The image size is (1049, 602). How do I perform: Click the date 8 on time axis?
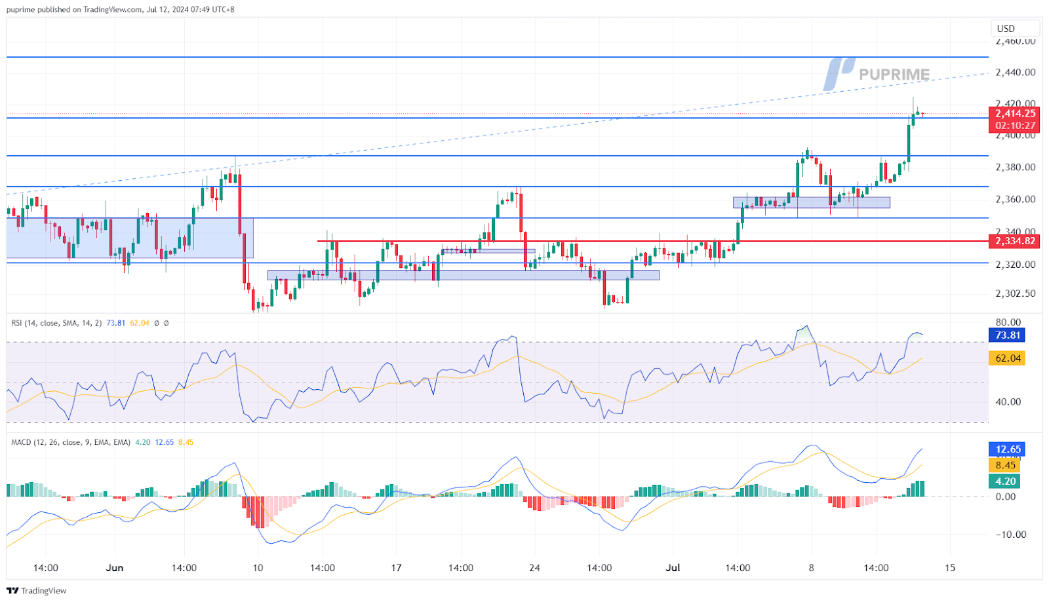tap(811, 568)
